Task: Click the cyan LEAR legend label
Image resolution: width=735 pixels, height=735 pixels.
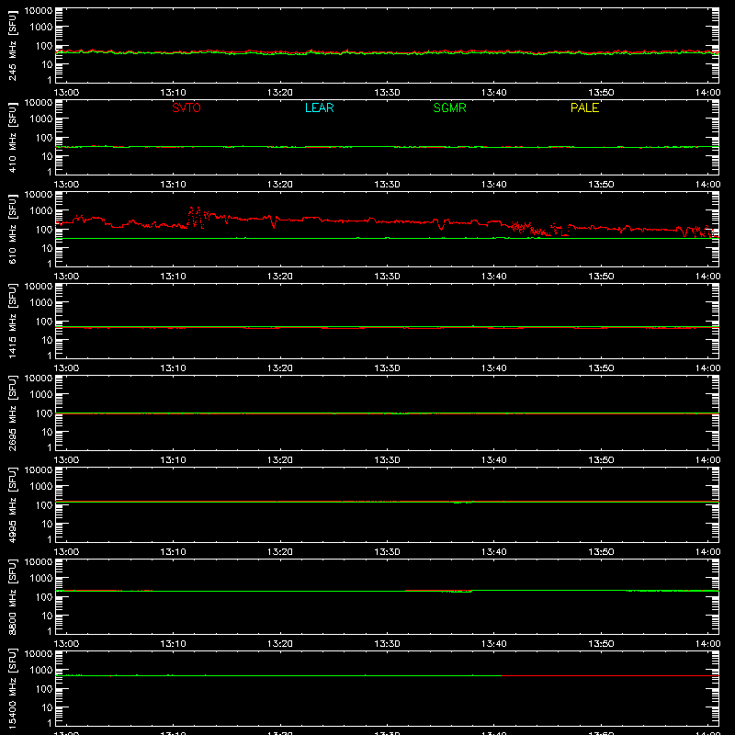Action: tap(319, 107)
